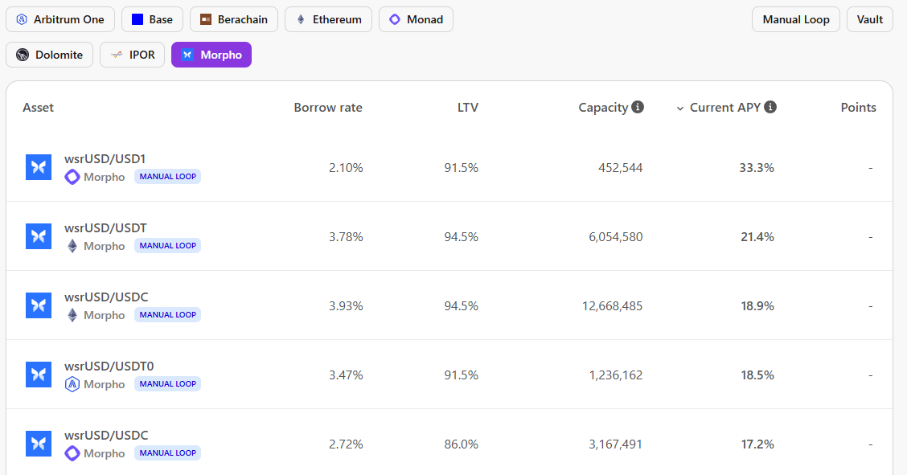Click the 2.10% borrow rate value
Image resolution: width=907 pixels, height=475 pixels.
[346, 168]
